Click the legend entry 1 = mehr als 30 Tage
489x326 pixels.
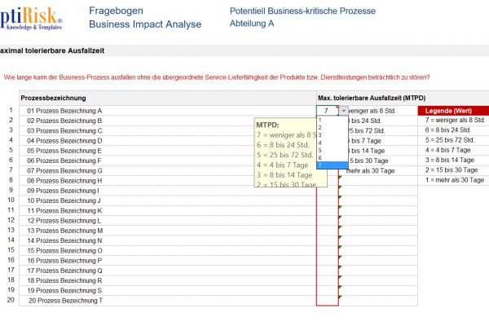click(x=452, y=180)
